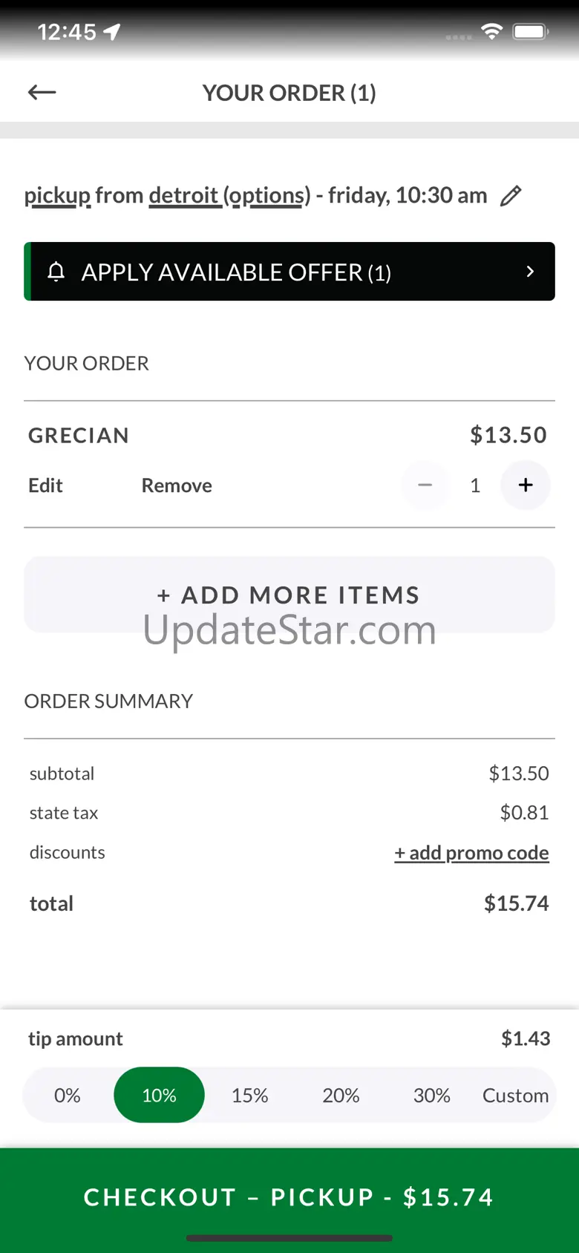Click the pickup link
This screenshot has height=1253, width=579.
tap(57, 196)
